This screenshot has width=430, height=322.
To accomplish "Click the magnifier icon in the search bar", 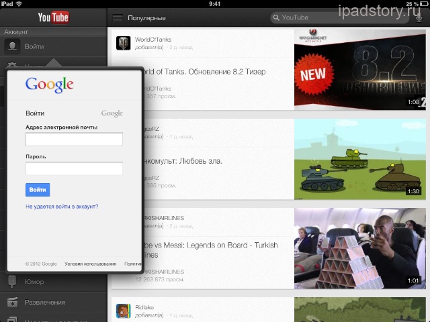I will 276,18.
